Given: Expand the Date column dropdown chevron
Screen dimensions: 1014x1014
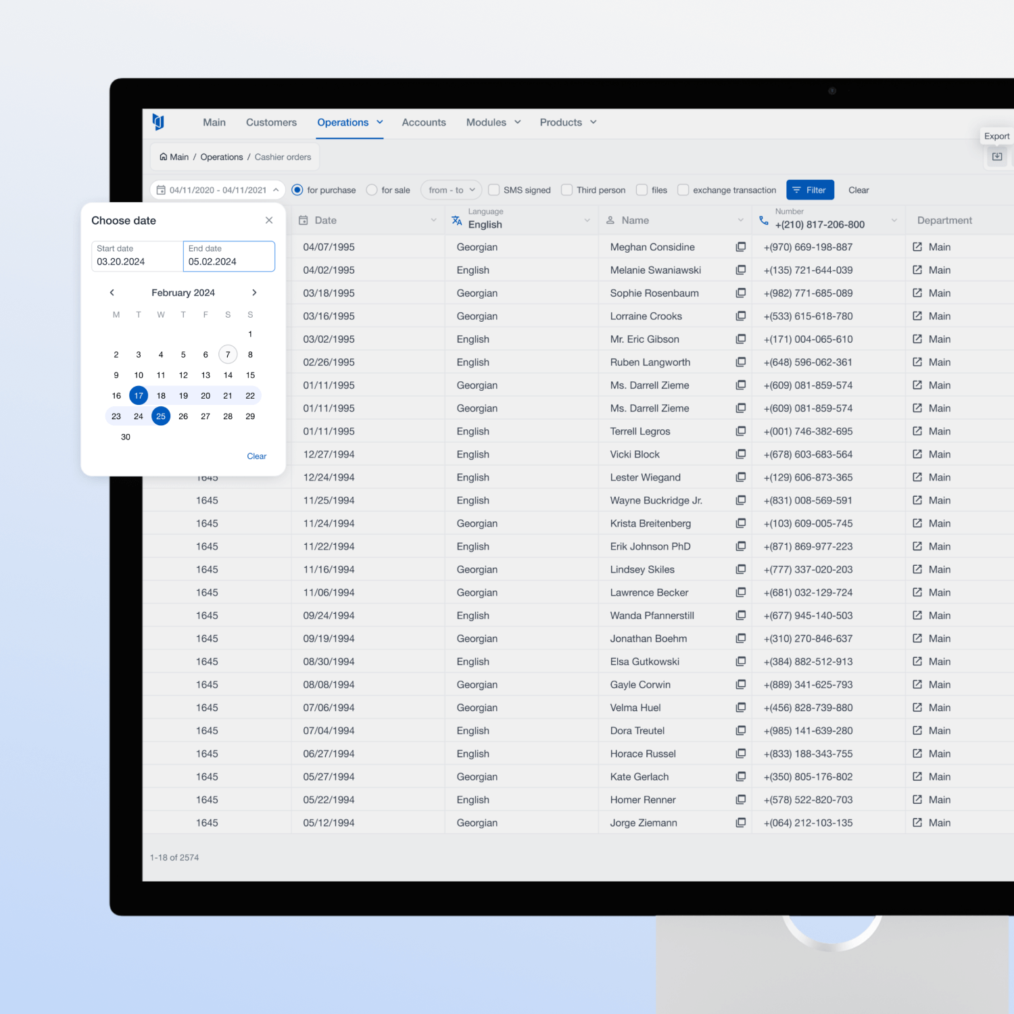Looking at the screenshot, I should (433, 220).
